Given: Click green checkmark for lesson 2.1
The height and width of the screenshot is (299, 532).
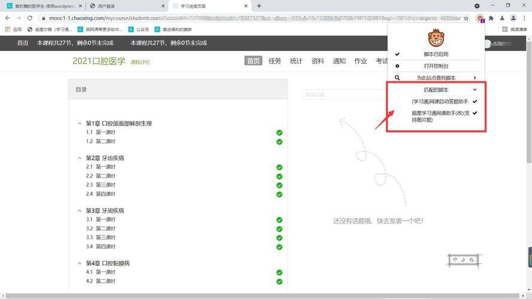Looking at the screenshot, I should point(279,167).
